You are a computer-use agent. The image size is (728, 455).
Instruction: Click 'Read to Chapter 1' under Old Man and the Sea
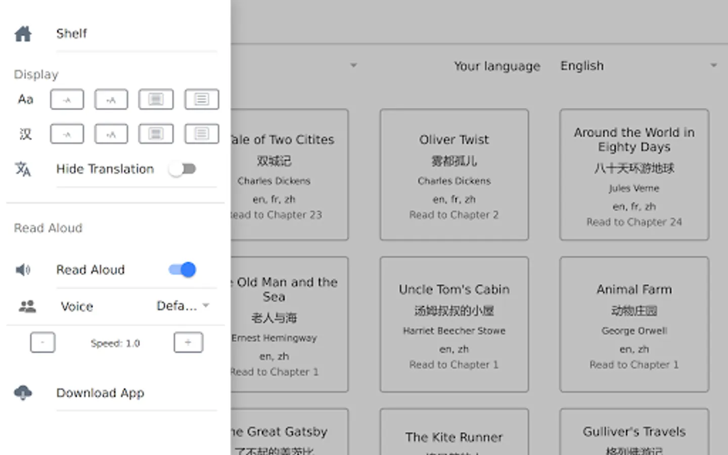tap(275, 372)
